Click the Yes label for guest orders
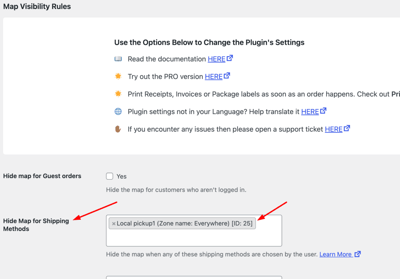The image size is (400, 279). [121, 177]
